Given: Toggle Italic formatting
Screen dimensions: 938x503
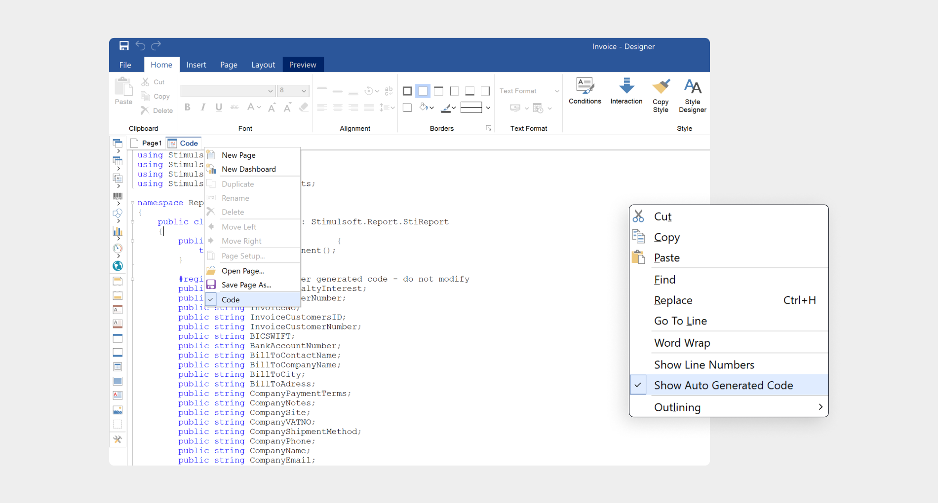Looking at the screenshot, I should (x=203, y=107).
